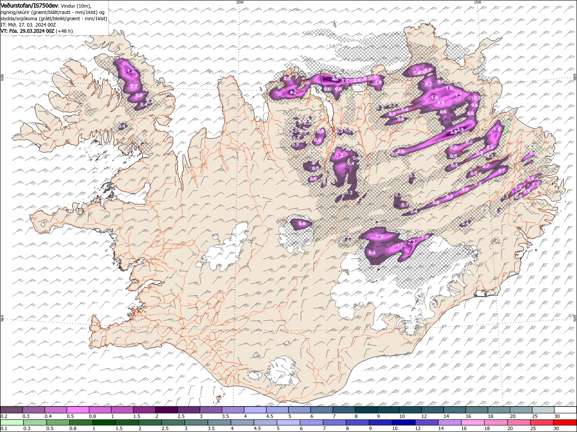Click the 20W longitude label
The height and width of the screenshot is (432, 577).
click(240, 2)
